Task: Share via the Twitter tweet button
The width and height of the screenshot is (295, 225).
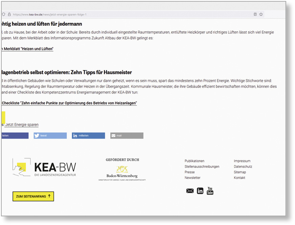Action: tap(50, 136)
